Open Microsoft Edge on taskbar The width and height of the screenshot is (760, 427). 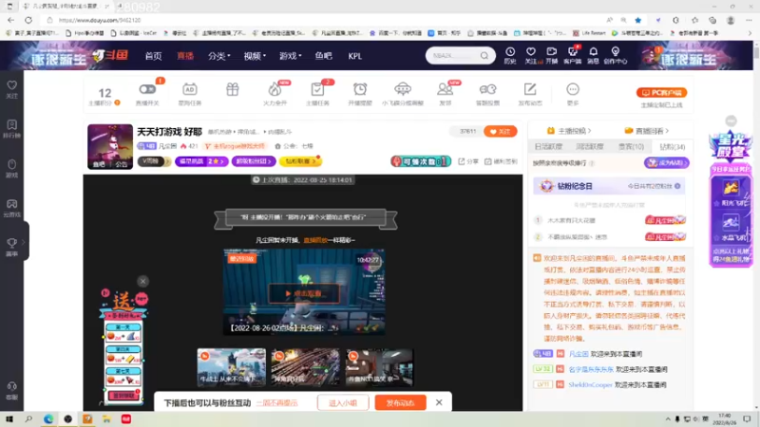pyautogui.click(x=48, y=418)
